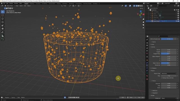Image resolution: width=180 pixels, height=101 pixels.
Task: Open the Outliner filter funnel
Action: tap(175, 6)
